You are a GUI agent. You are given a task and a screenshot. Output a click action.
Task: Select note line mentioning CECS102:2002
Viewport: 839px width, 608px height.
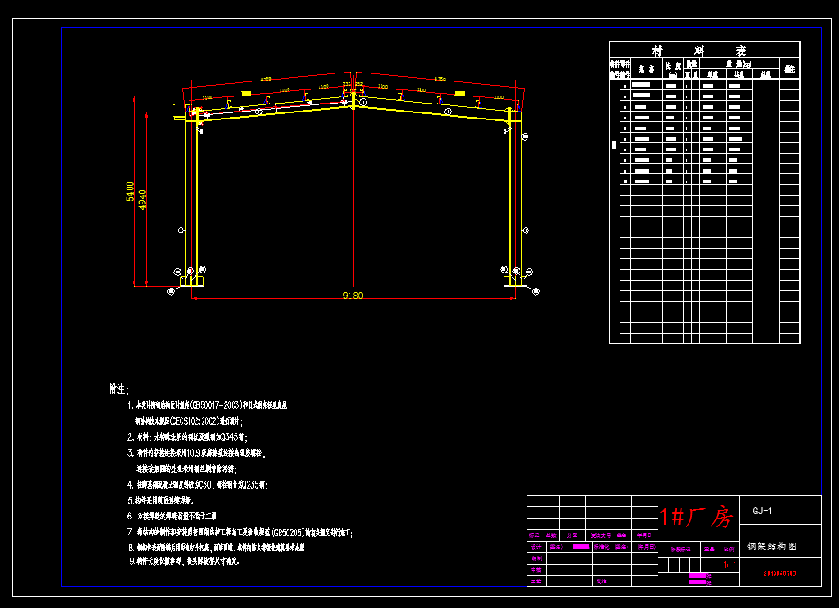(x=189, y=421)
